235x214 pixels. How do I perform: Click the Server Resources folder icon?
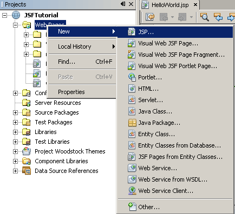pyautogui.click(x=27, y=103)
